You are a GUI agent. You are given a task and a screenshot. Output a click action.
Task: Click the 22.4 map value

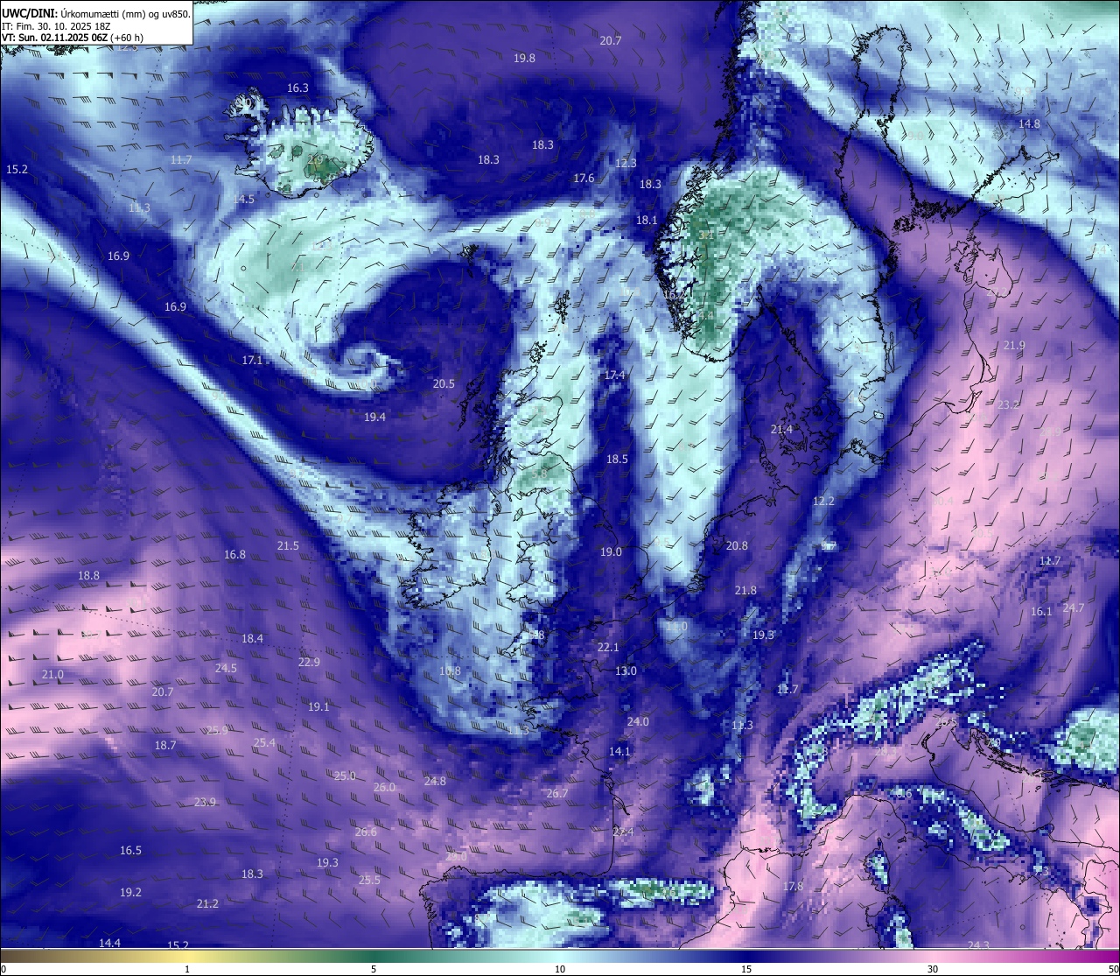[623, 832]
